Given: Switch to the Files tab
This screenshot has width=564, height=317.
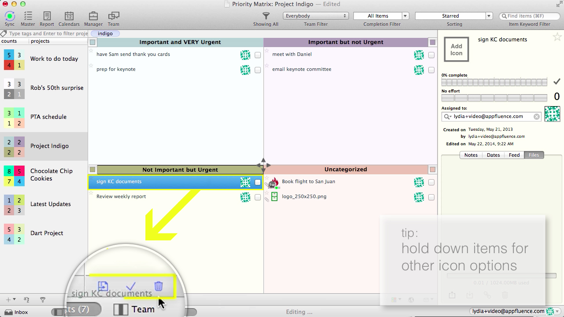Looking at the screenshot, I should pos(534,155).
